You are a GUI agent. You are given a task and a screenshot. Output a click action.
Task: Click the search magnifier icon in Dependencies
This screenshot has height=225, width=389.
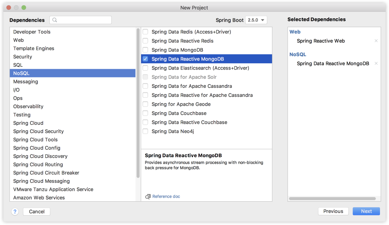click(55, 20)
